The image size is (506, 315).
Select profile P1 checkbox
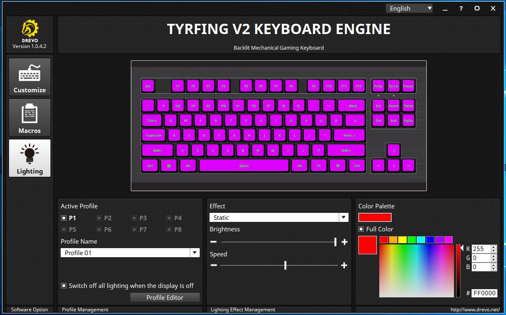(64, 218)
